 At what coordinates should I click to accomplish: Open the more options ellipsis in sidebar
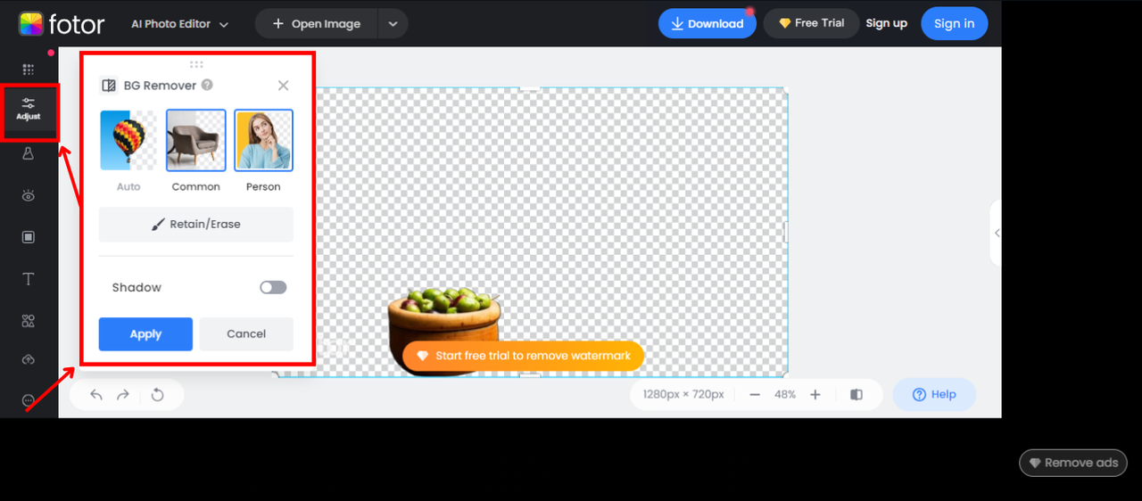coord(28,400)
